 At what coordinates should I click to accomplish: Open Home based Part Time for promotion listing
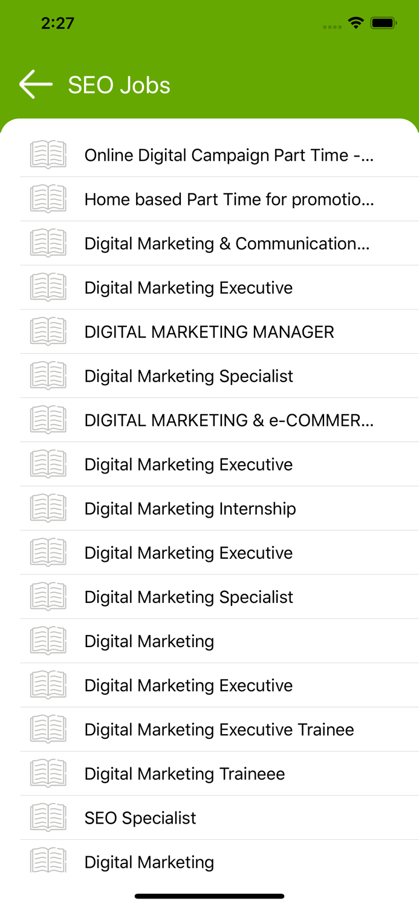pyautogui.click(x=229, y=200)
